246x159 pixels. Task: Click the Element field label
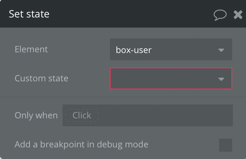point(31,49)
